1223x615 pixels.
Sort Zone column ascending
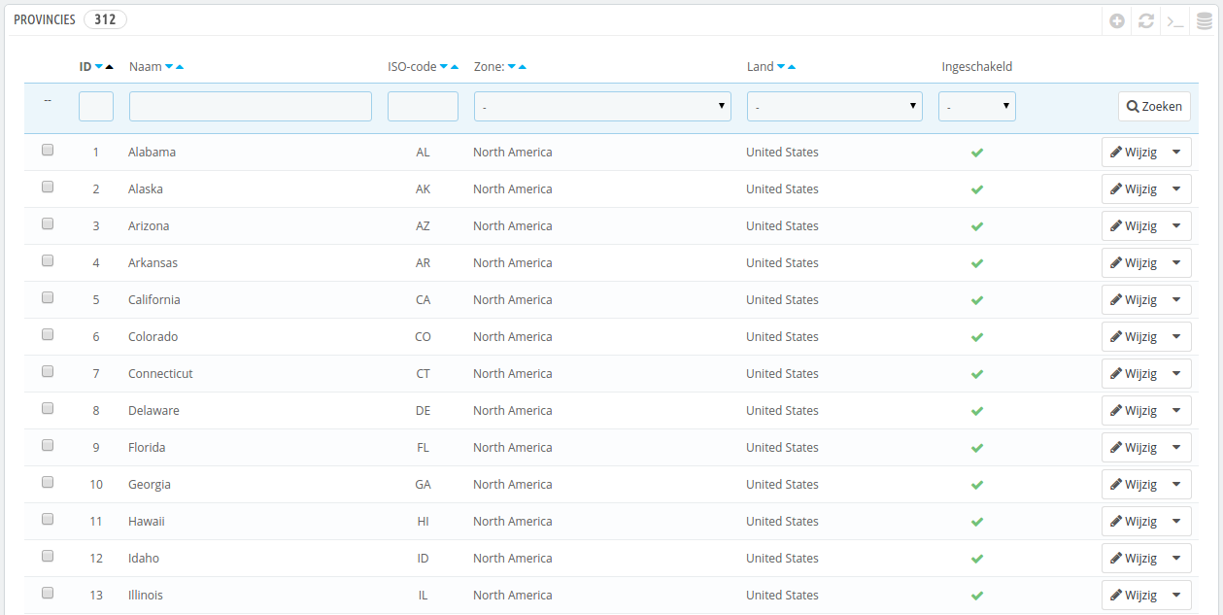coord(523,67)
